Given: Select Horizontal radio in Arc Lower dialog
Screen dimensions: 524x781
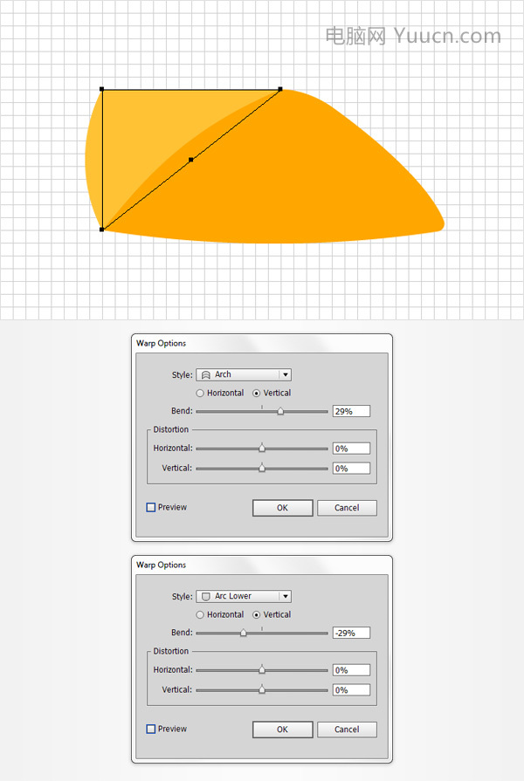Looking at the screenshot, I should click(200, 614).
